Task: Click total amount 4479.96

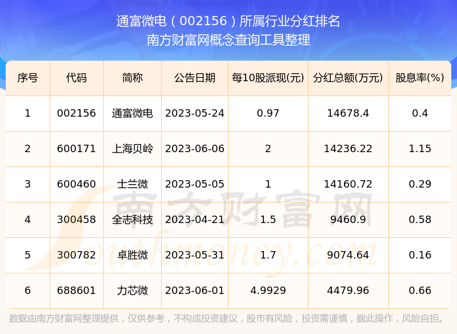Action: point(348,291)
